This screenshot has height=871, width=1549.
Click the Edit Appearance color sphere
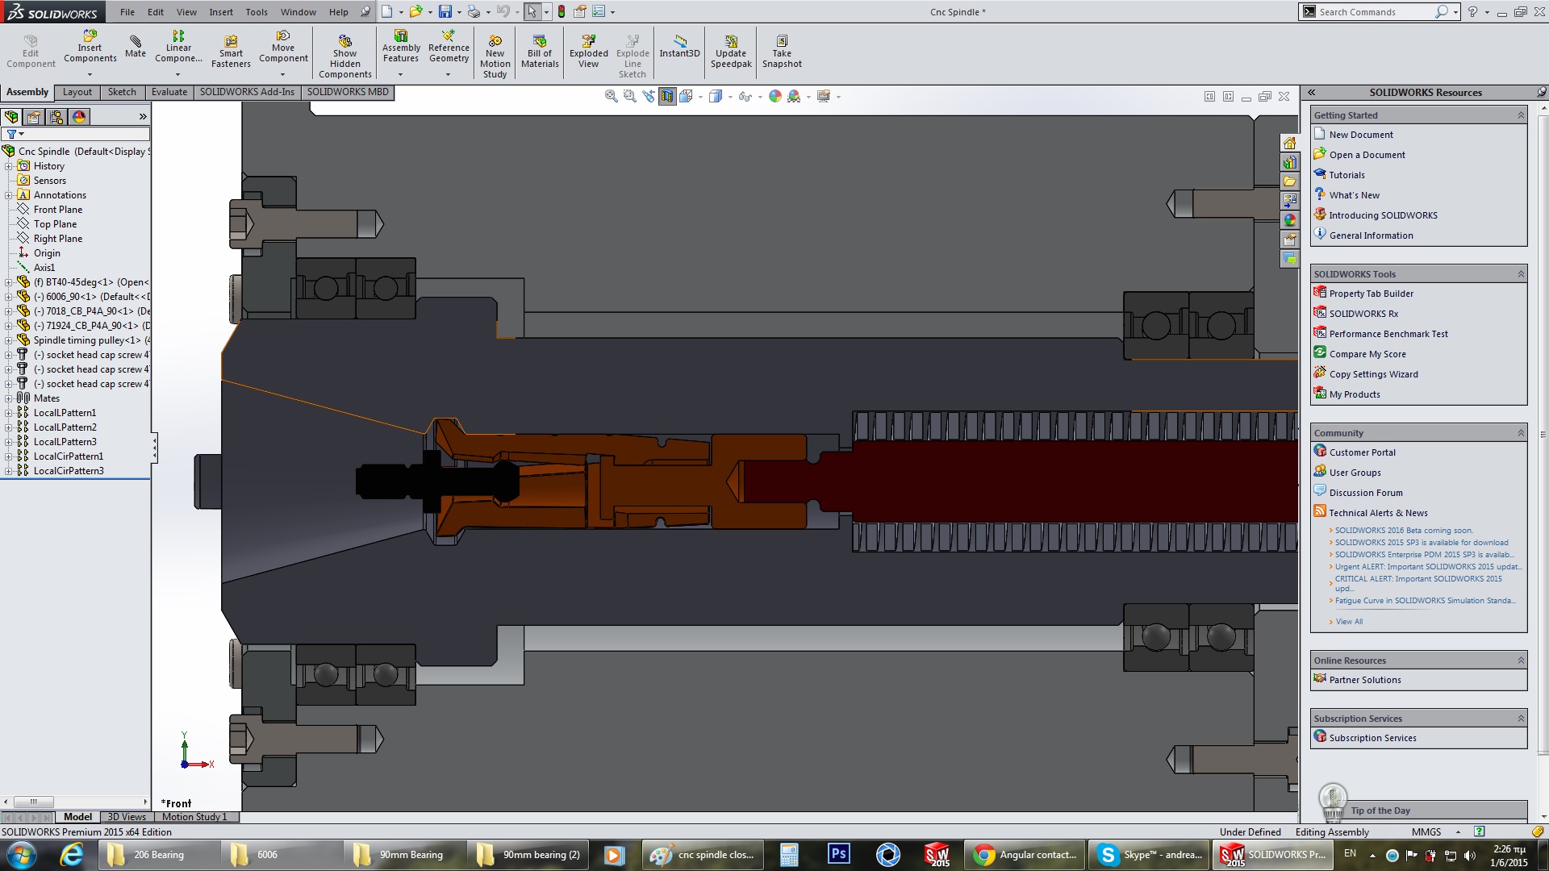click(775, 97)
